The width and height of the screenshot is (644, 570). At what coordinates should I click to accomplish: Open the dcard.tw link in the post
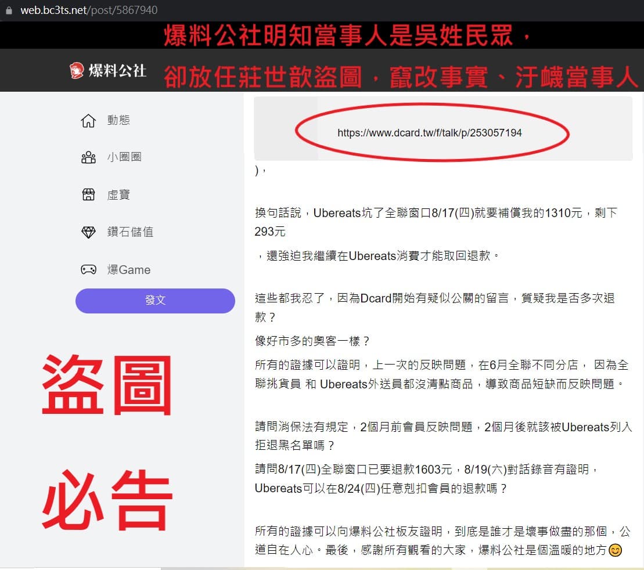[429, 133]
